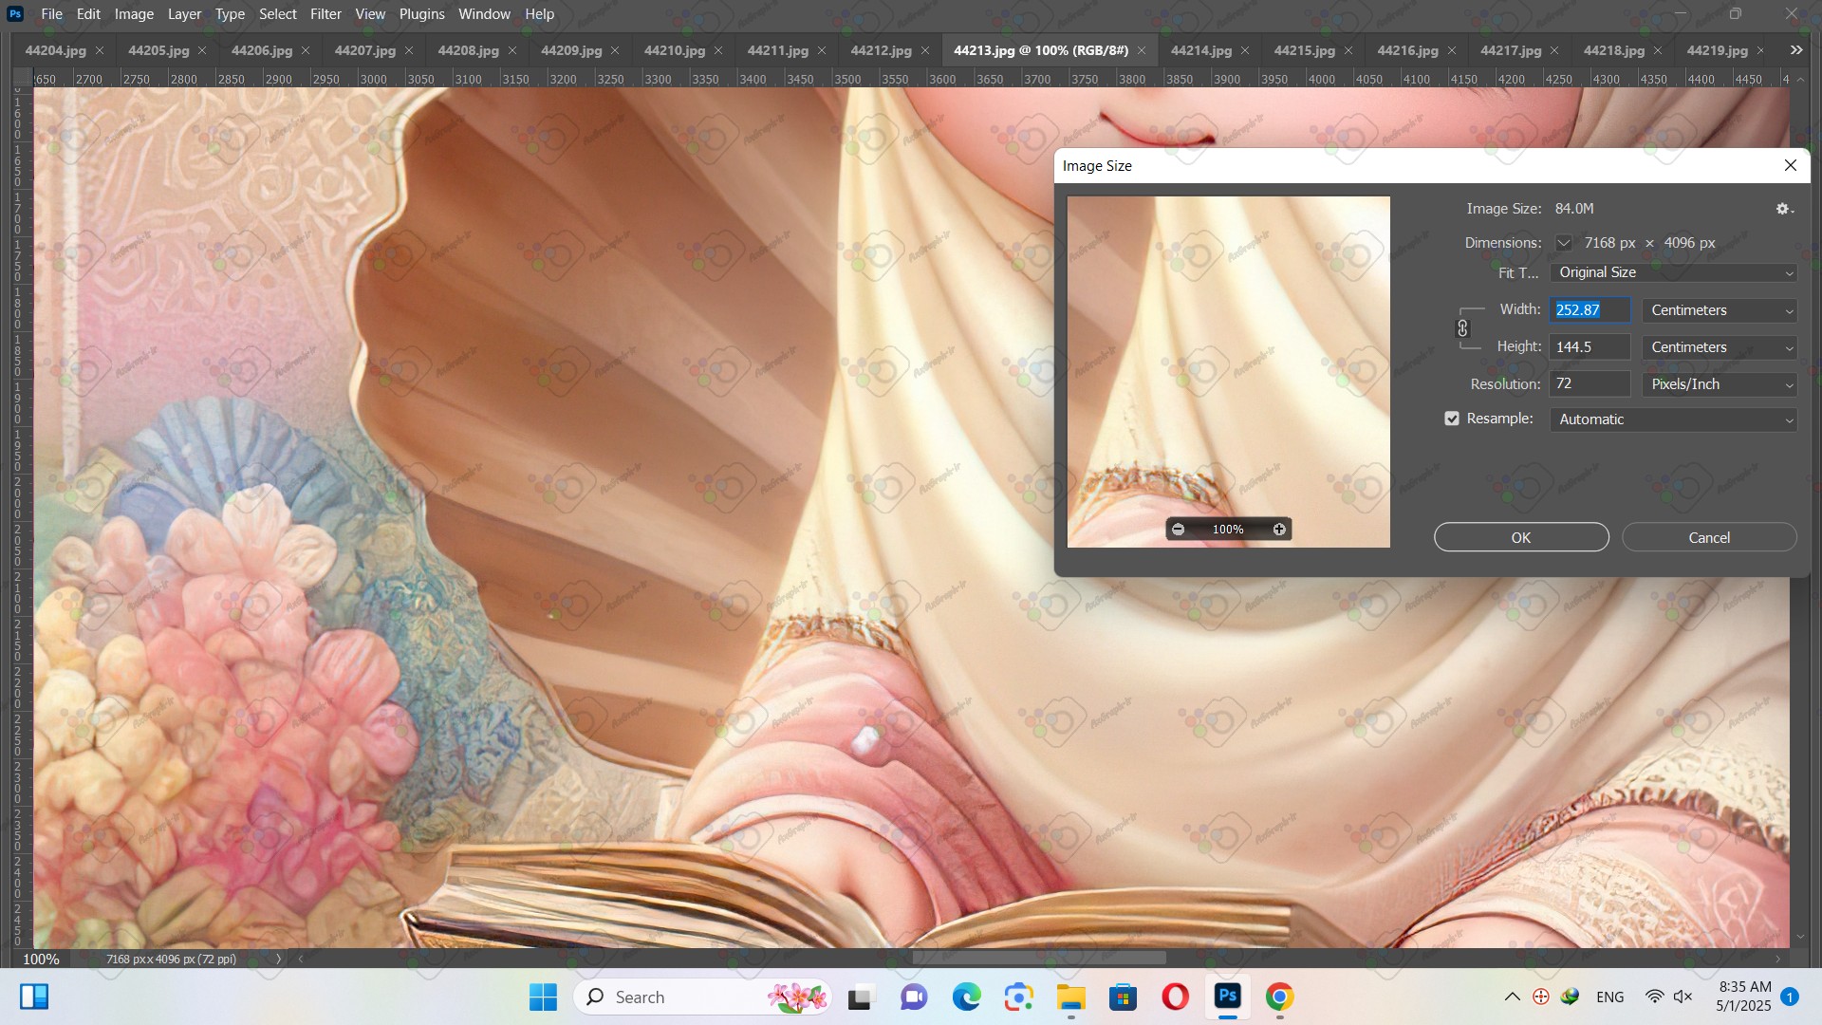Close the active 44213.jpg tab
The image size is (1822, 1025).
(x=1142, y=50)
